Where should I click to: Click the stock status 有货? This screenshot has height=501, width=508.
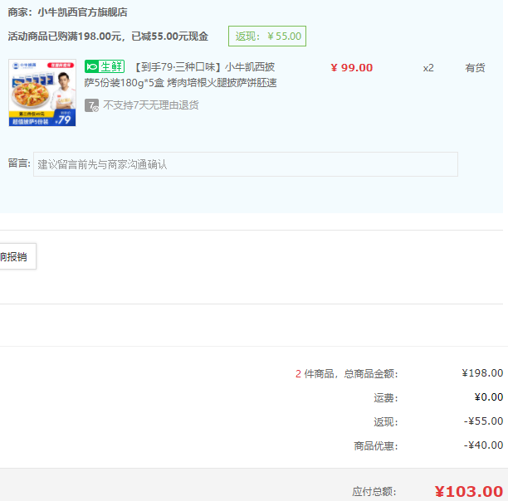coord(475,68)
